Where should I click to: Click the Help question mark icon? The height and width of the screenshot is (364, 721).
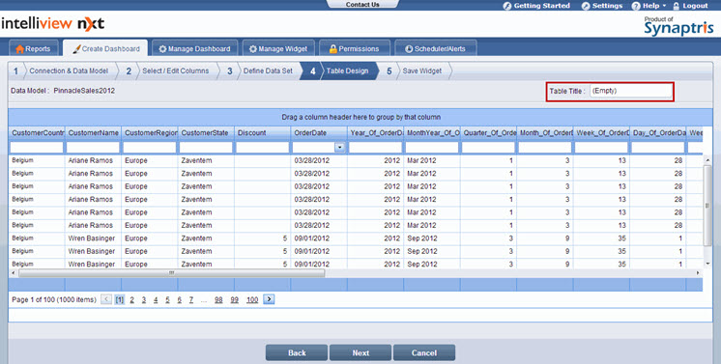(636, 6)
